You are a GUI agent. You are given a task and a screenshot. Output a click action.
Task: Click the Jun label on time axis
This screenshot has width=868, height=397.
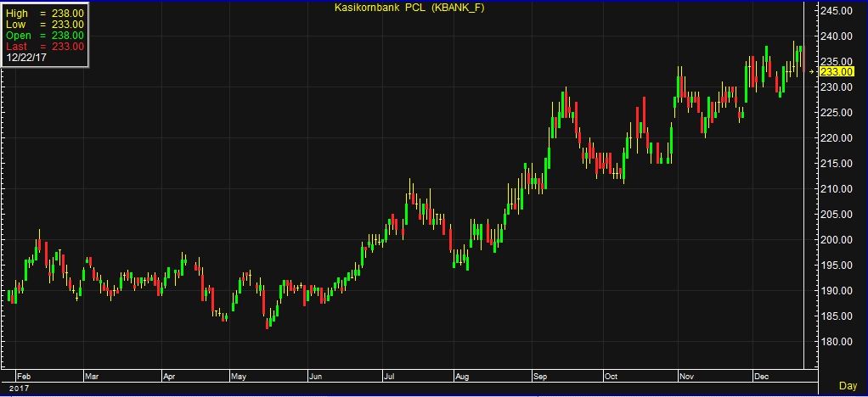point(316,377)
